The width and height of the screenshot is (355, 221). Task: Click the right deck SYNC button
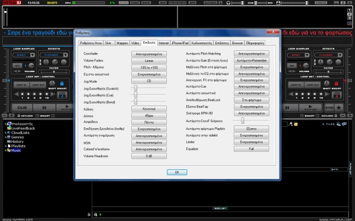coord(330,107)
